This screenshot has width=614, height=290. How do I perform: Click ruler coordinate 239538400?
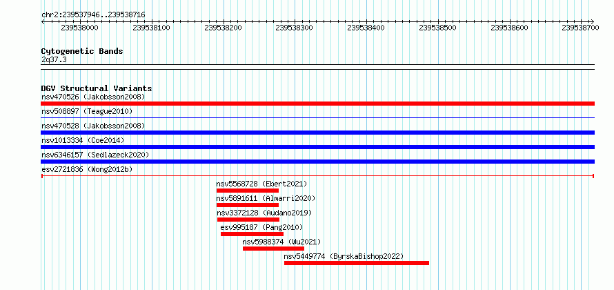pos(366,28)
